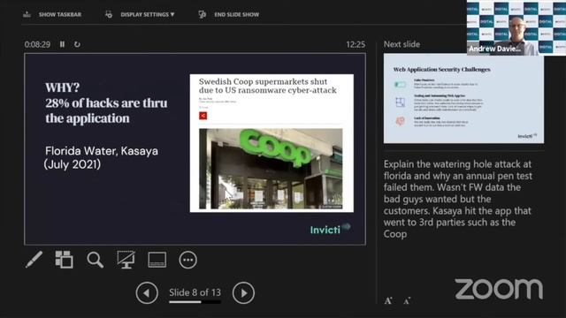Click the Coop article image on slide
Viewport: 566px width, 318px height.
click(271, 169)
